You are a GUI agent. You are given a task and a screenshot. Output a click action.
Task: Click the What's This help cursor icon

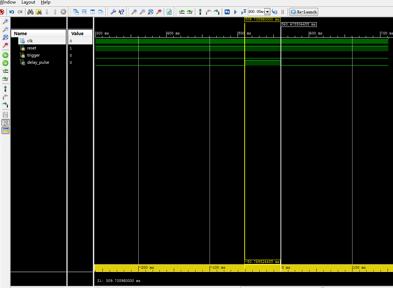click(121, 12)
